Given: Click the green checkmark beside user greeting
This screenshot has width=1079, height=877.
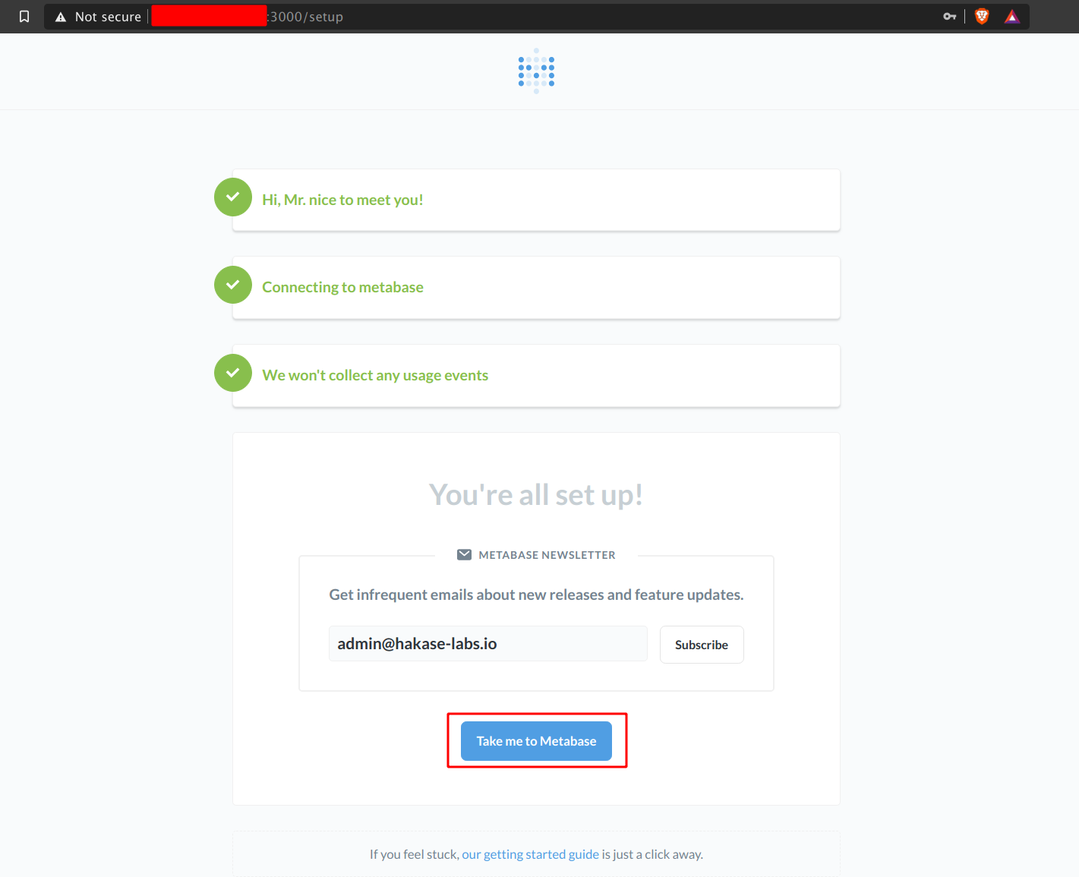Looking at the screenshot, I should point(233,197).
